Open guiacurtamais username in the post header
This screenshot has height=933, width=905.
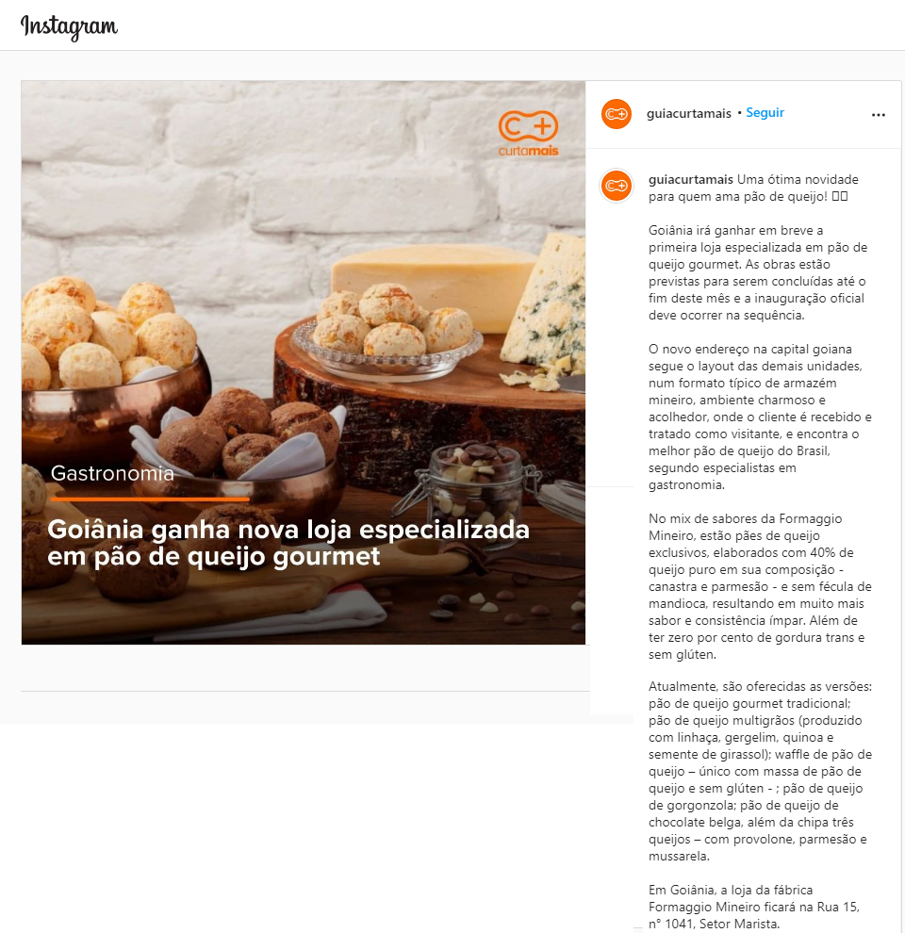tap(689, 113)
